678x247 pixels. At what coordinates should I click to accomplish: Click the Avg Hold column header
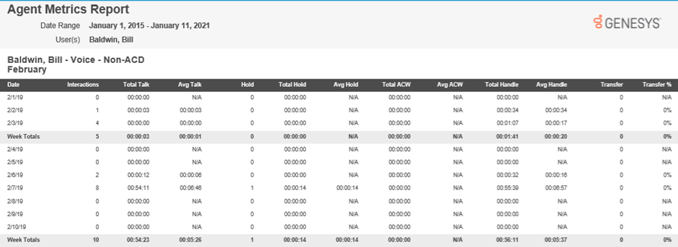tap(346, 85)
